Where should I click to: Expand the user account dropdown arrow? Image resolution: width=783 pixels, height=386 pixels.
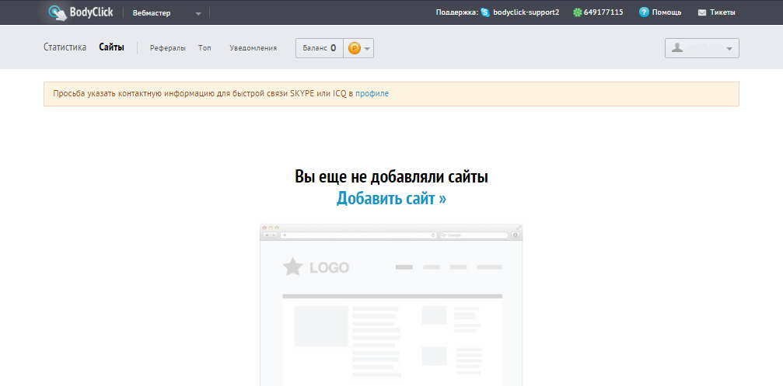729,48
